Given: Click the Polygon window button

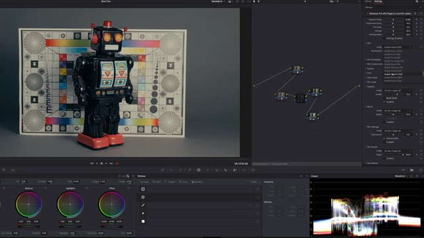Looking at the screenshot, I should pos(170,182).
